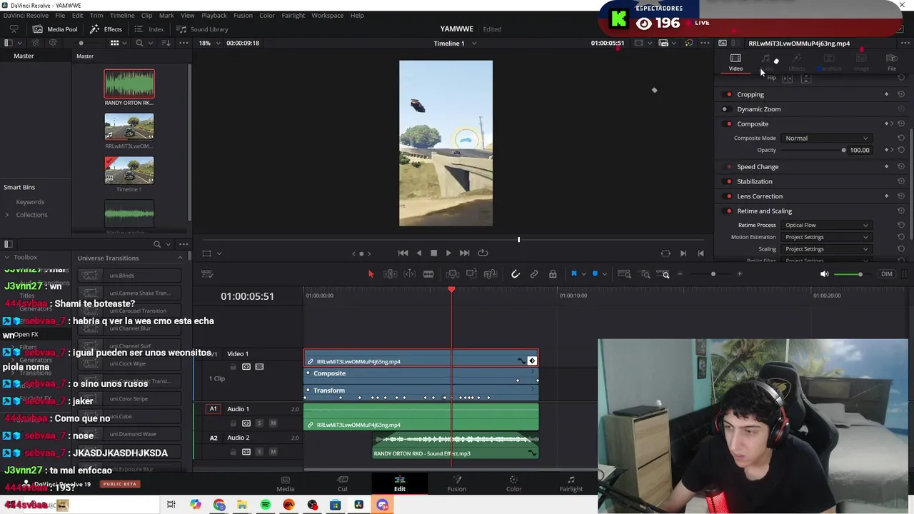
Task: Toggle Position Lock padlock icon
Action: click(553, 274)
